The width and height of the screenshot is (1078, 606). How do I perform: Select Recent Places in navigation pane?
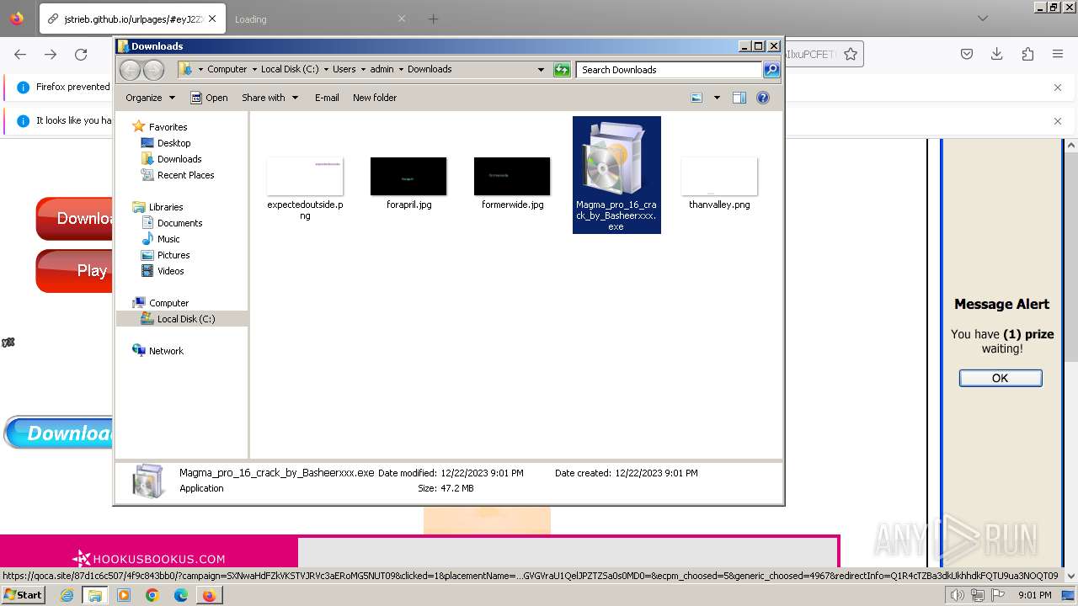click(x=185, y=175)
